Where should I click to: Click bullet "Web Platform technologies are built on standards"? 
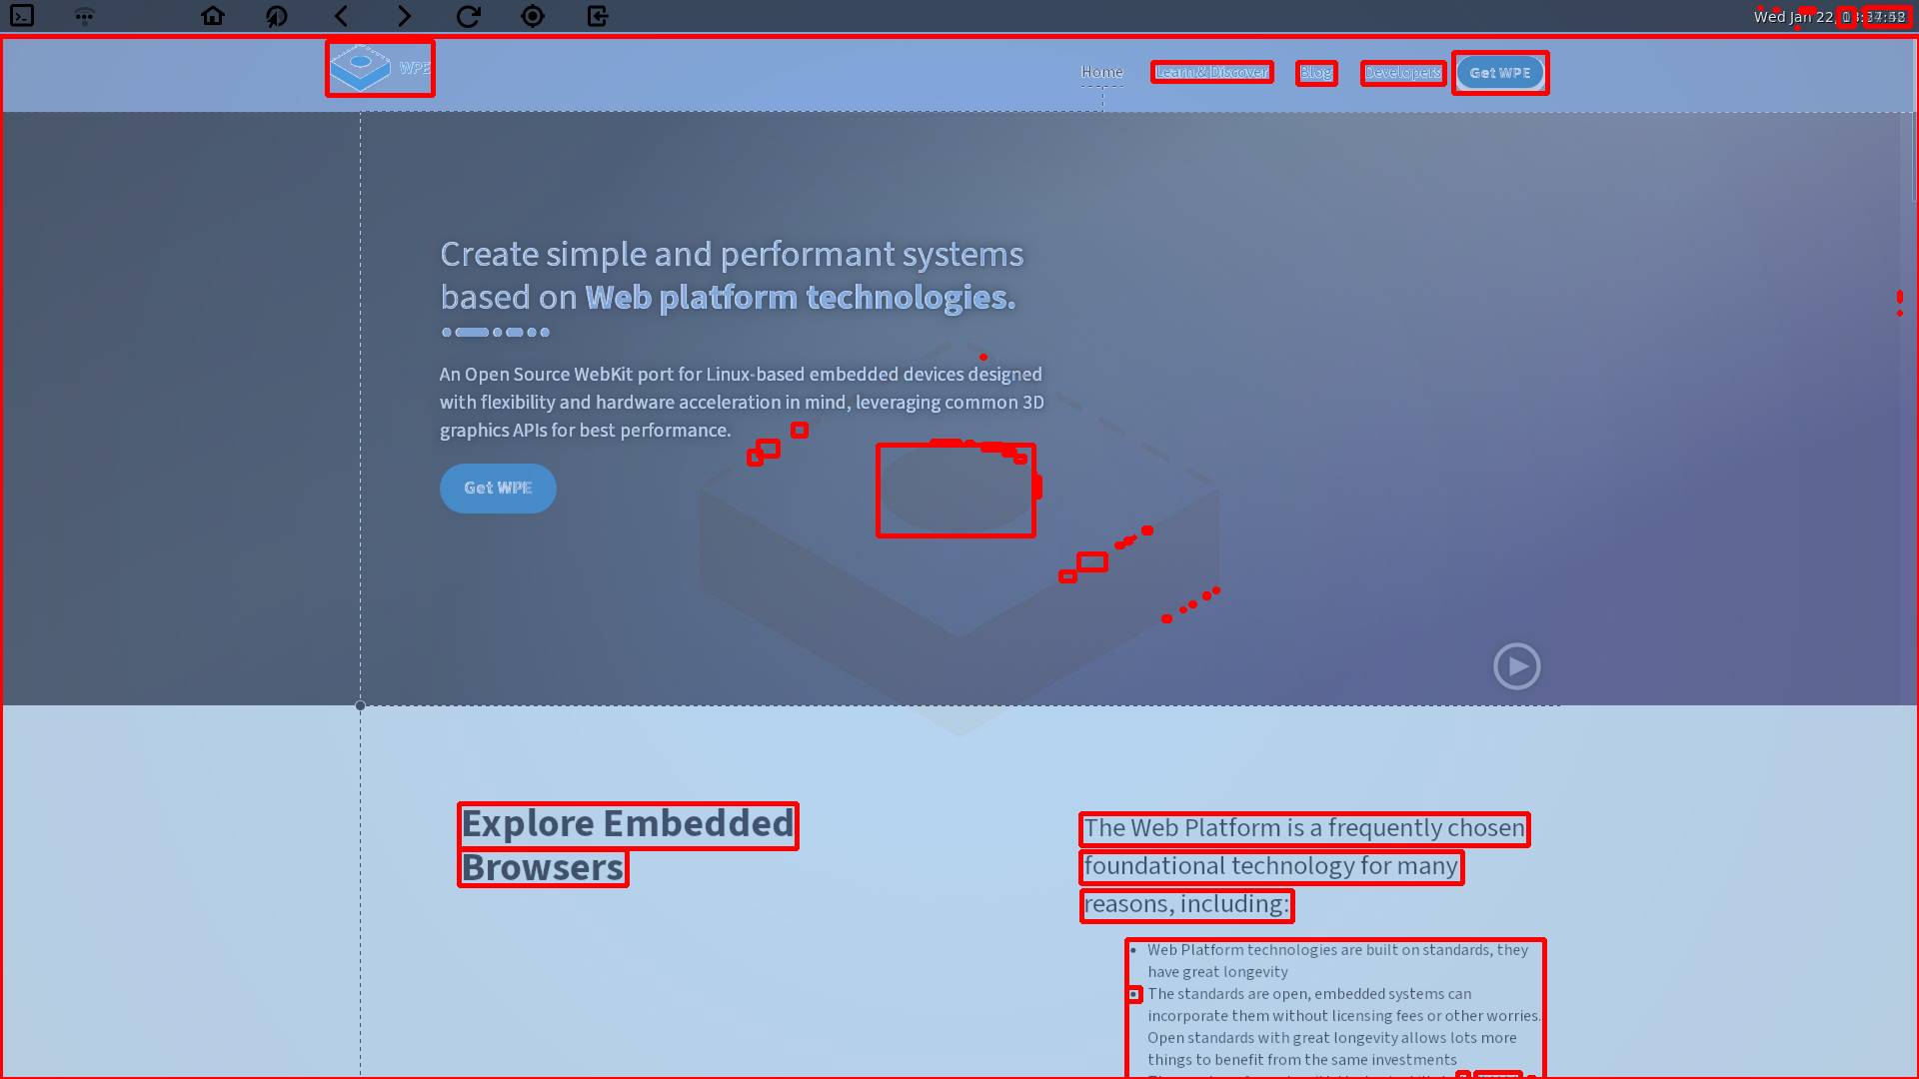(x=1337, y=961)
